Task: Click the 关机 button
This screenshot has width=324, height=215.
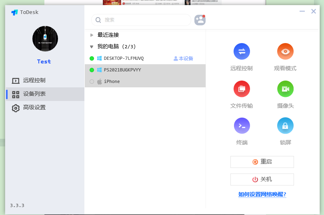Action: (262, 179)
